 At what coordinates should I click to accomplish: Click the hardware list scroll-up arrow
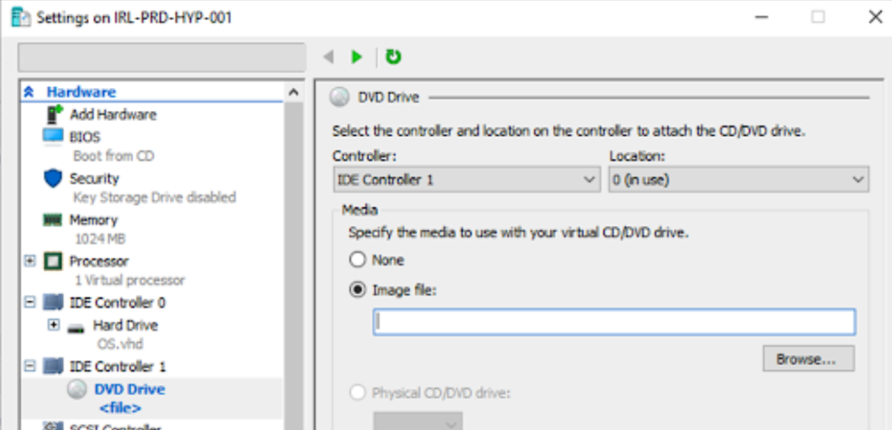(x=293, y=92)
